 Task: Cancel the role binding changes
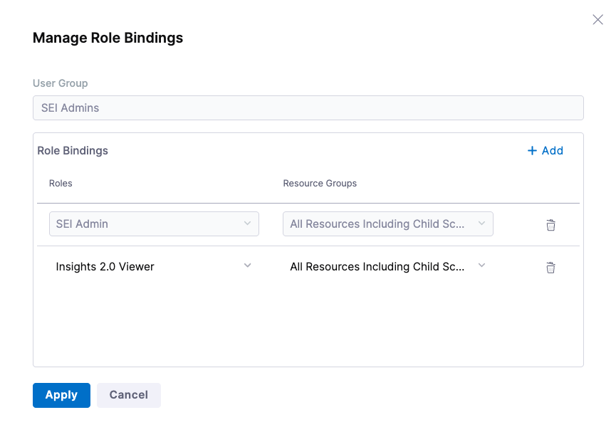(129, 395)
